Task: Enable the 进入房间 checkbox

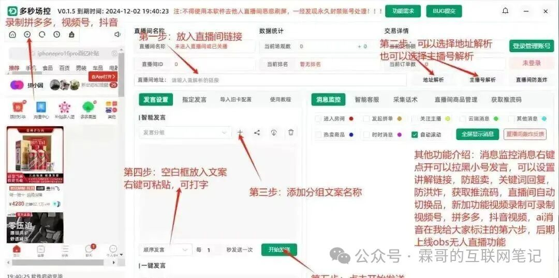Action: click(x=318, y=118)
